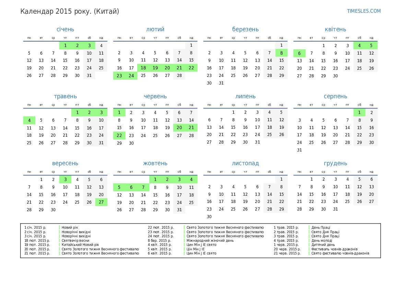Screen dimensions: 401x284
Task: Select highlighted August 1 in серпень
Action: (x=359, y=112)
